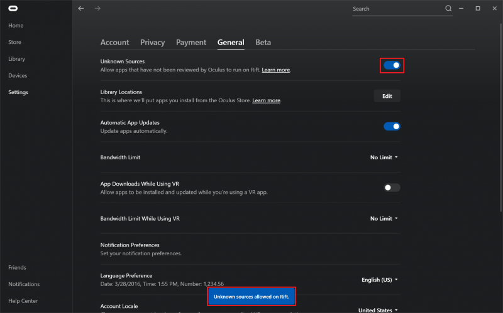Open Bandwidth Limit While Using VR dropdown
This screenshot has height=313, width=503.
(x=384, y=218)
